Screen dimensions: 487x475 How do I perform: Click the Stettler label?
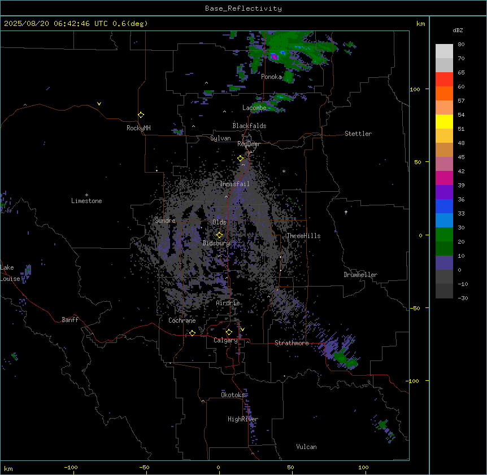tap(358, 134)
